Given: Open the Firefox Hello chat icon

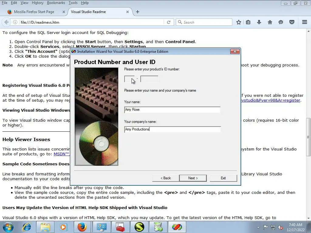Looking at the screenshot, I should (x=281, y=22).
